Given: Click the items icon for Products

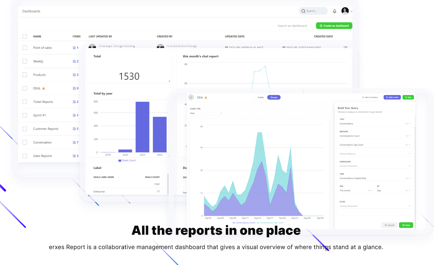Looking at the screenshot, I should 74,75.
